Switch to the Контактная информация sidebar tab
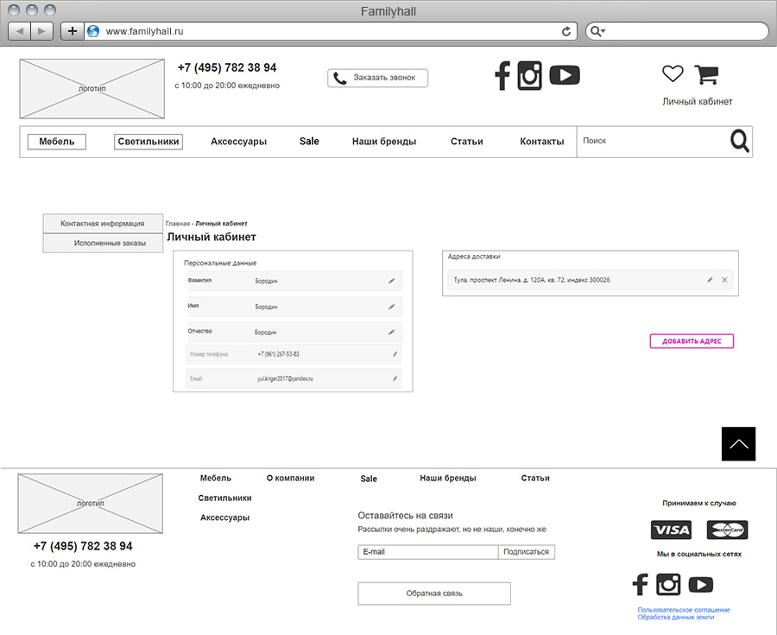 pos(104,224)
